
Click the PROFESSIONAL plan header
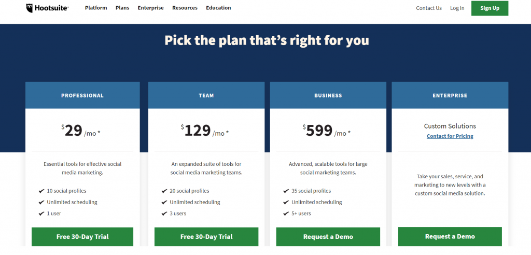click(x=82, y=95)
